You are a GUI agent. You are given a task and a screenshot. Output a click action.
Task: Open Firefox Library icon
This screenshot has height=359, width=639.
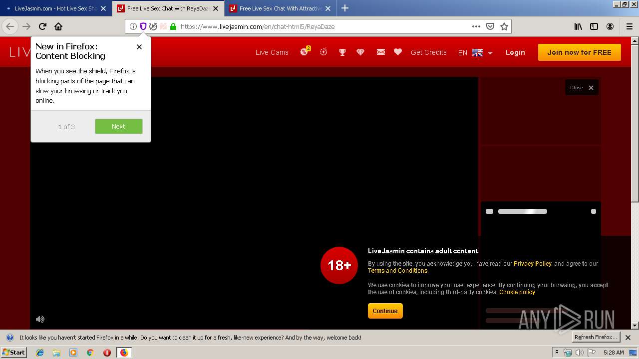pyautogui.click(x=578, y=26)
